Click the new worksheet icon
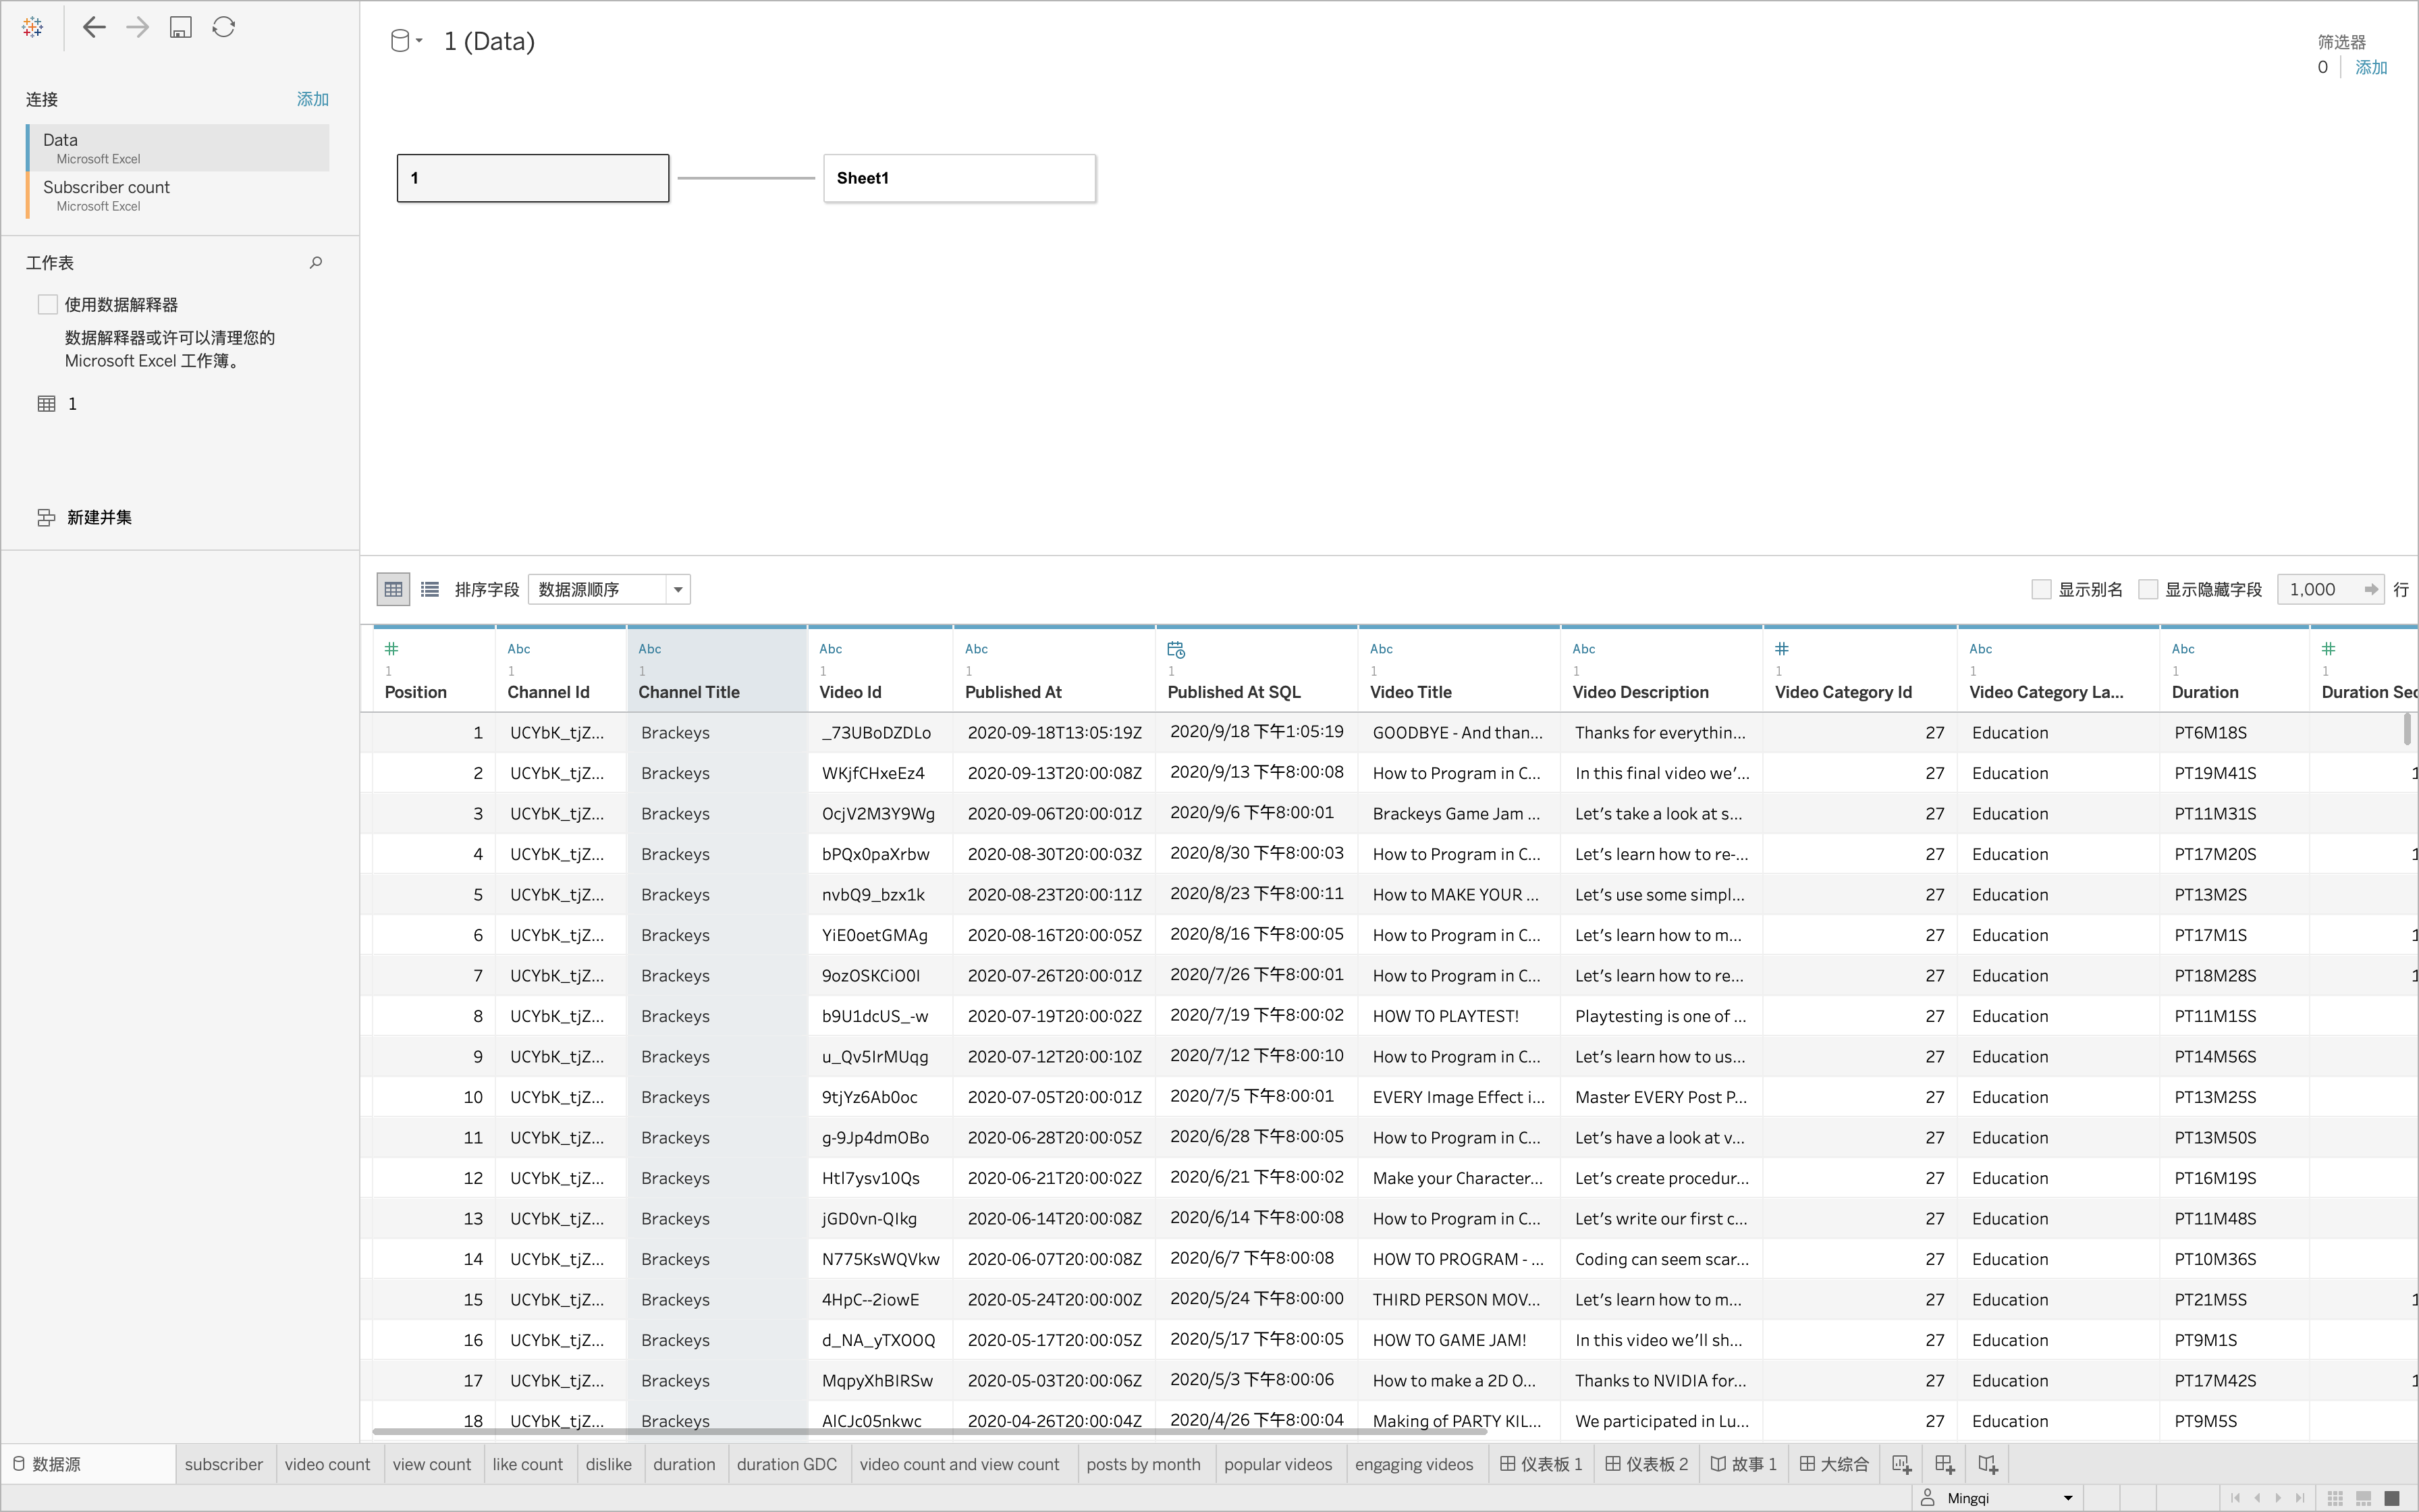The image size is (2419, 1512). click(x=1901, y=1464)
